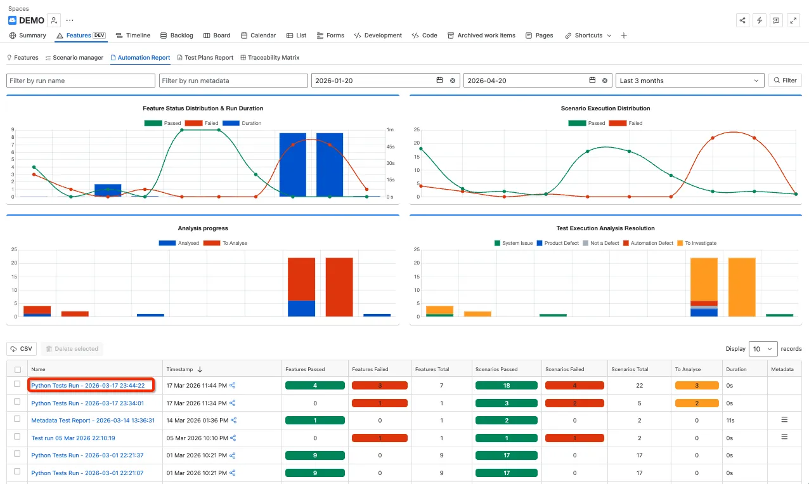Image resolution: width=809 pixels, height=484 pixels.
Task: Toggle the Duration legend swatch in chart
Action: (x=230, y=123)
